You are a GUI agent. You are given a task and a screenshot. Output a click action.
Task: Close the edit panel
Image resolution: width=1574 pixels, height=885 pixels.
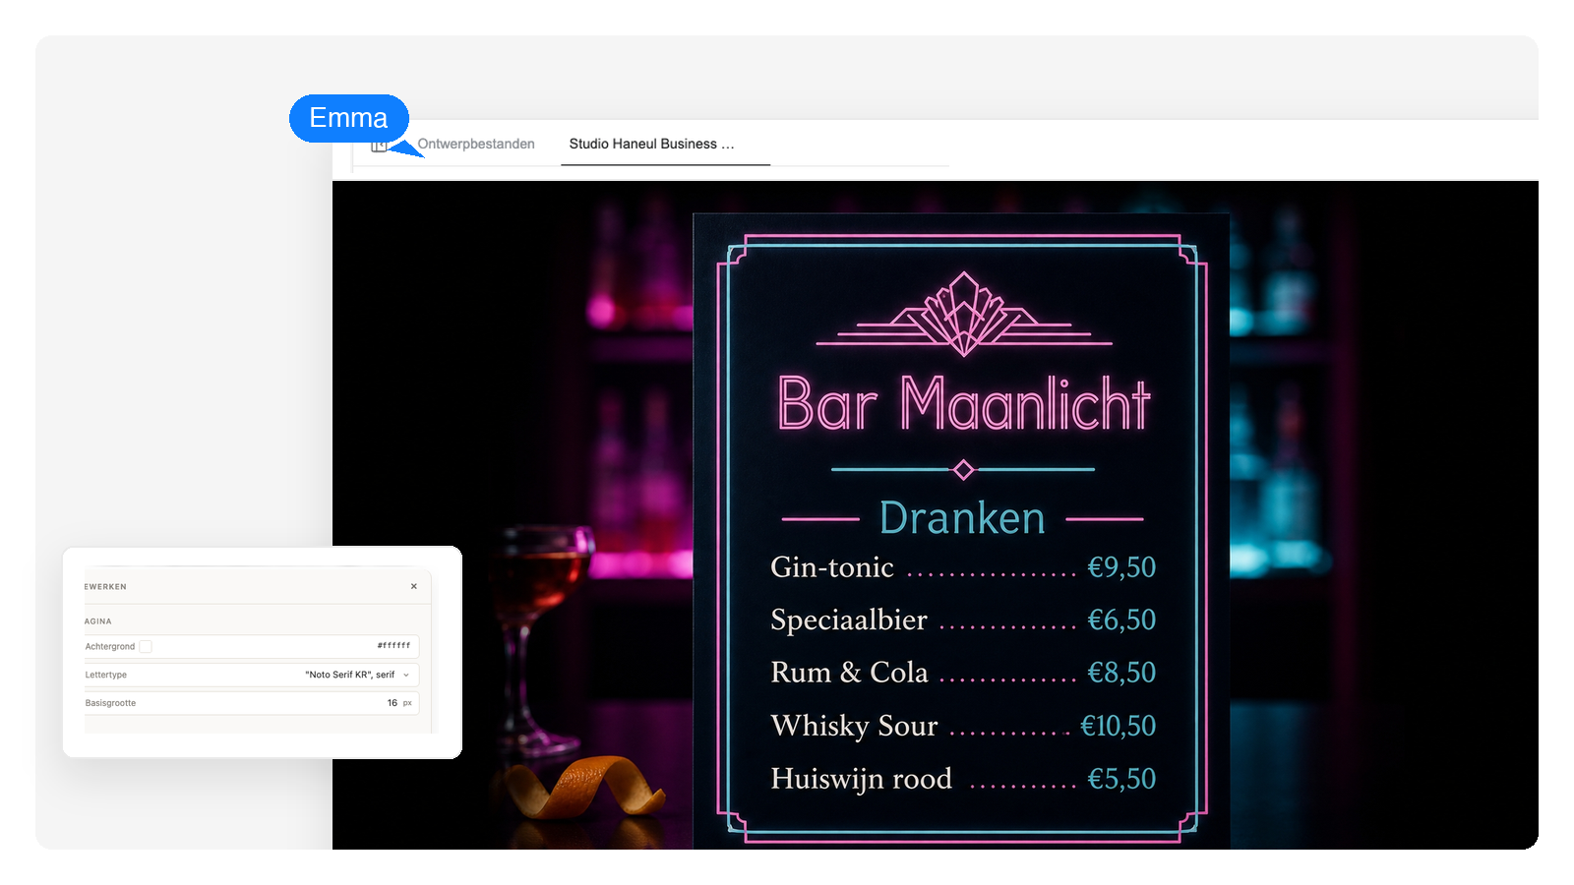[414, 586]
